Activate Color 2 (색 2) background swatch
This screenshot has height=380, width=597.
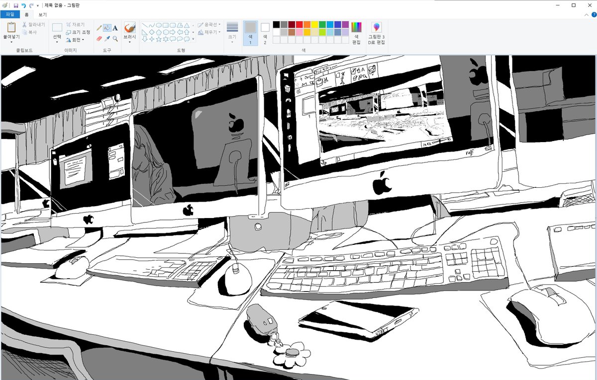tap(265, 33)
